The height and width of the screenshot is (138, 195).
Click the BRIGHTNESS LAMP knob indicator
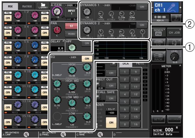(26, 134)
